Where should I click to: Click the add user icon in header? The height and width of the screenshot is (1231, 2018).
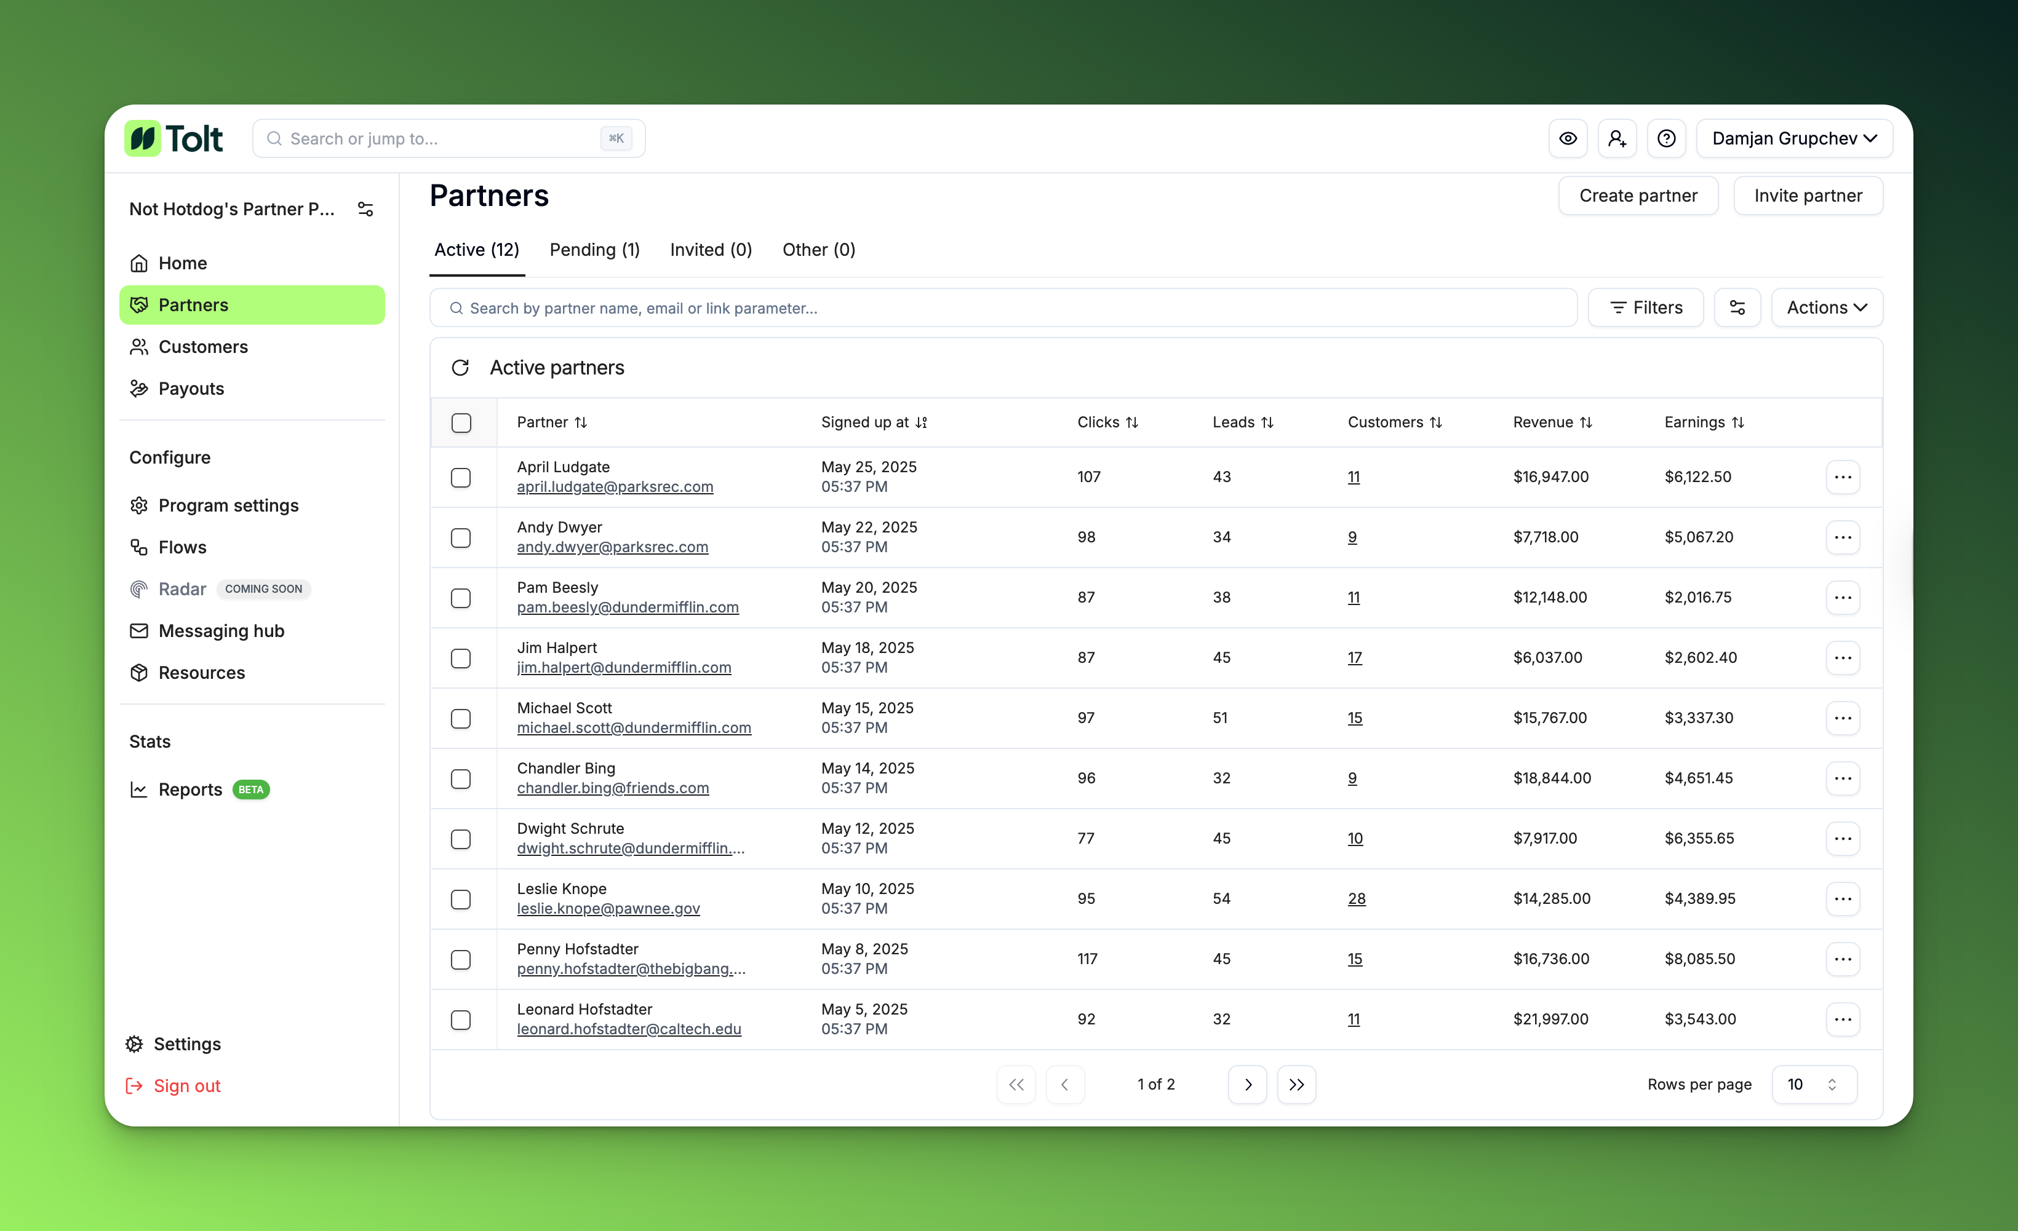pos(1617,138)
